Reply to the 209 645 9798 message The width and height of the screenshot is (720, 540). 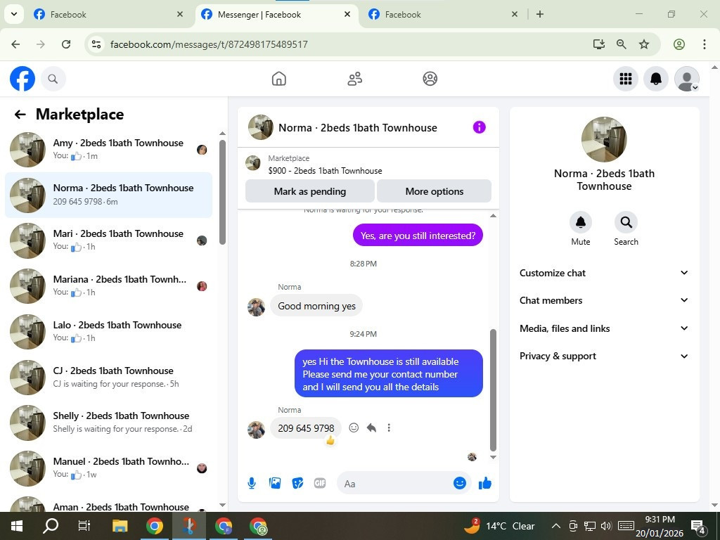(x=371, y=428)
